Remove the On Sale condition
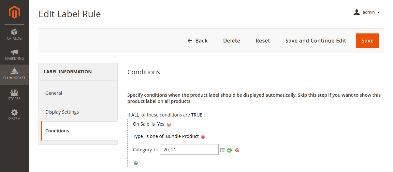The height and width of the screenshot is (172, 393). [169, 124]
